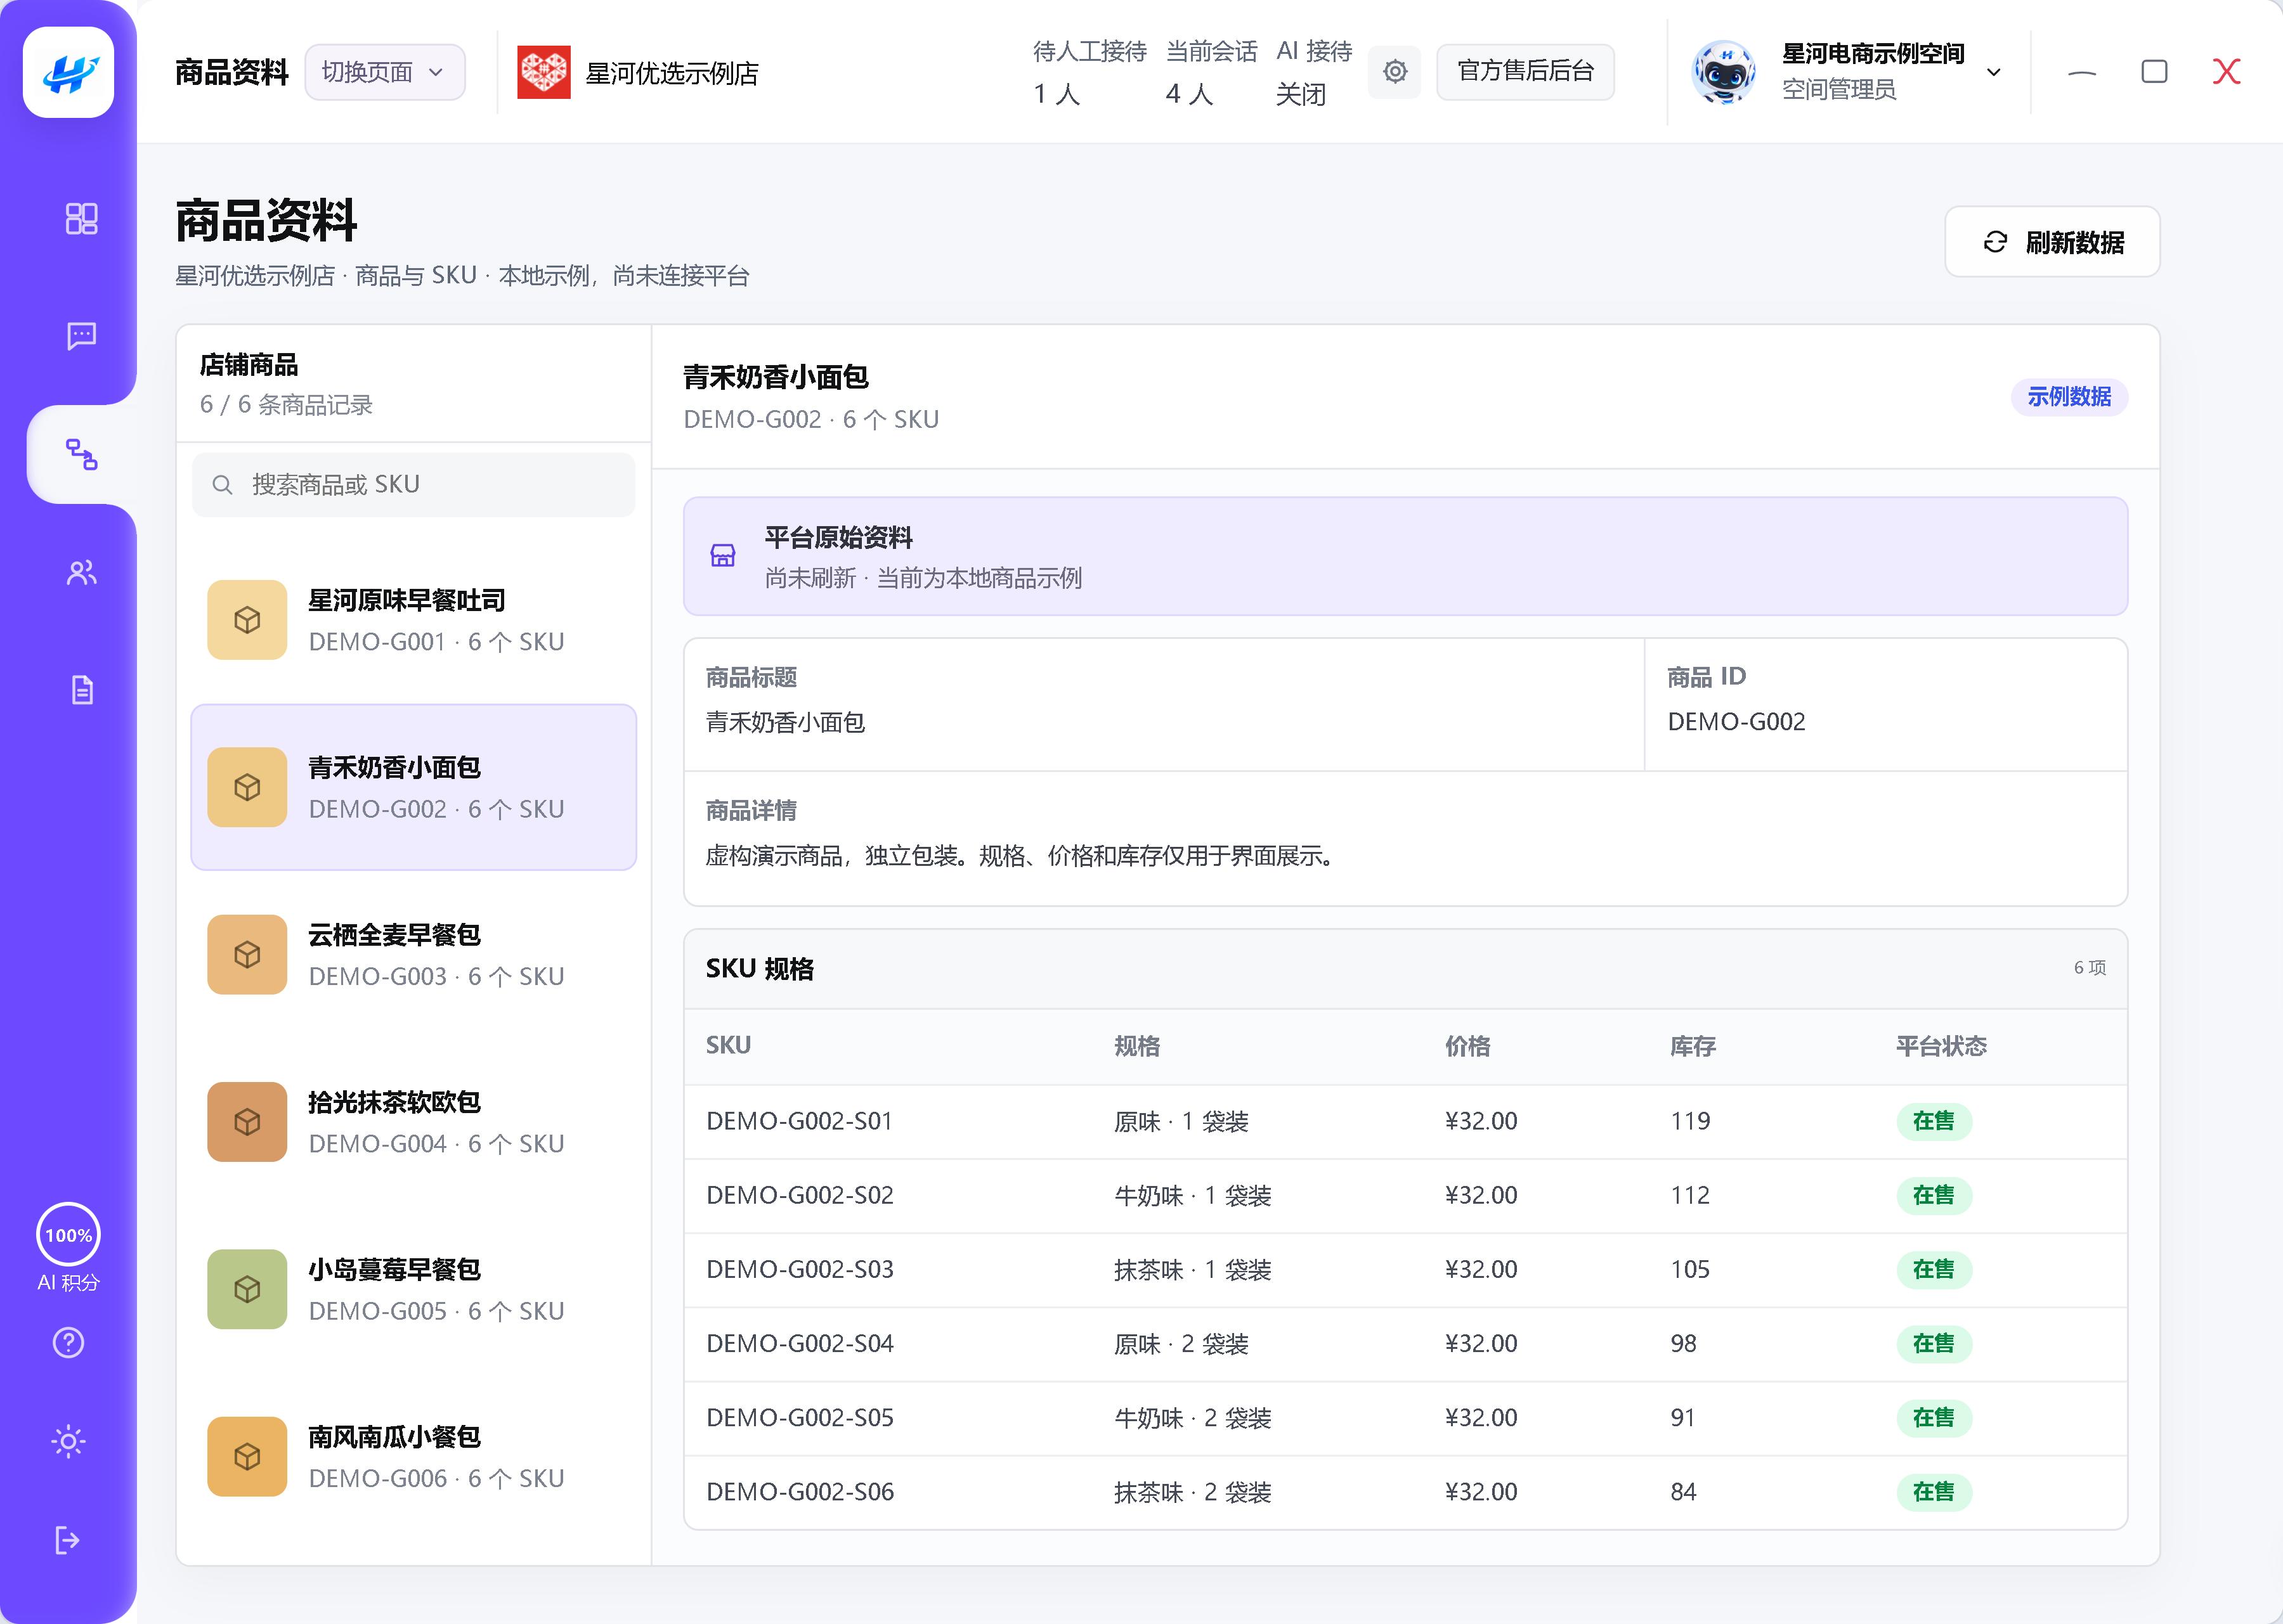The height and width of the screenshot is (1624, 2283).
Task: Click the 官方售后后台 button
Action: click(x=1525, y=71)
